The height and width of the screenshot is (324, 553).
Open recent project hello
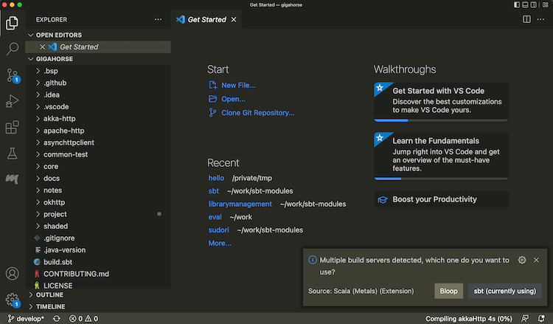pos(216,178)
